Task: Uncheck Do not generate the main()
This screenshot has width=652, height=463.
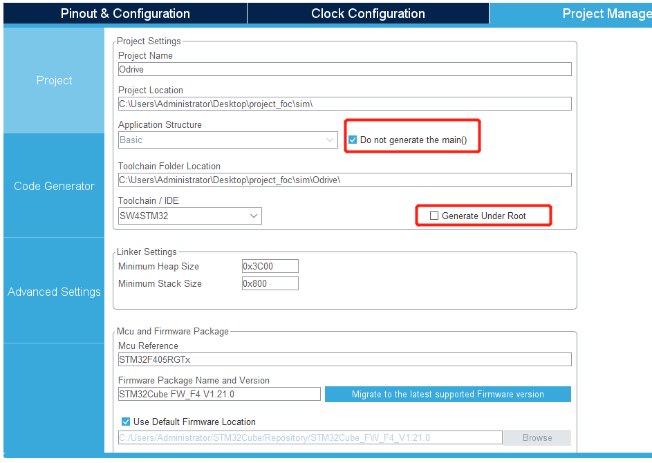Action: [x=352, y=140]
